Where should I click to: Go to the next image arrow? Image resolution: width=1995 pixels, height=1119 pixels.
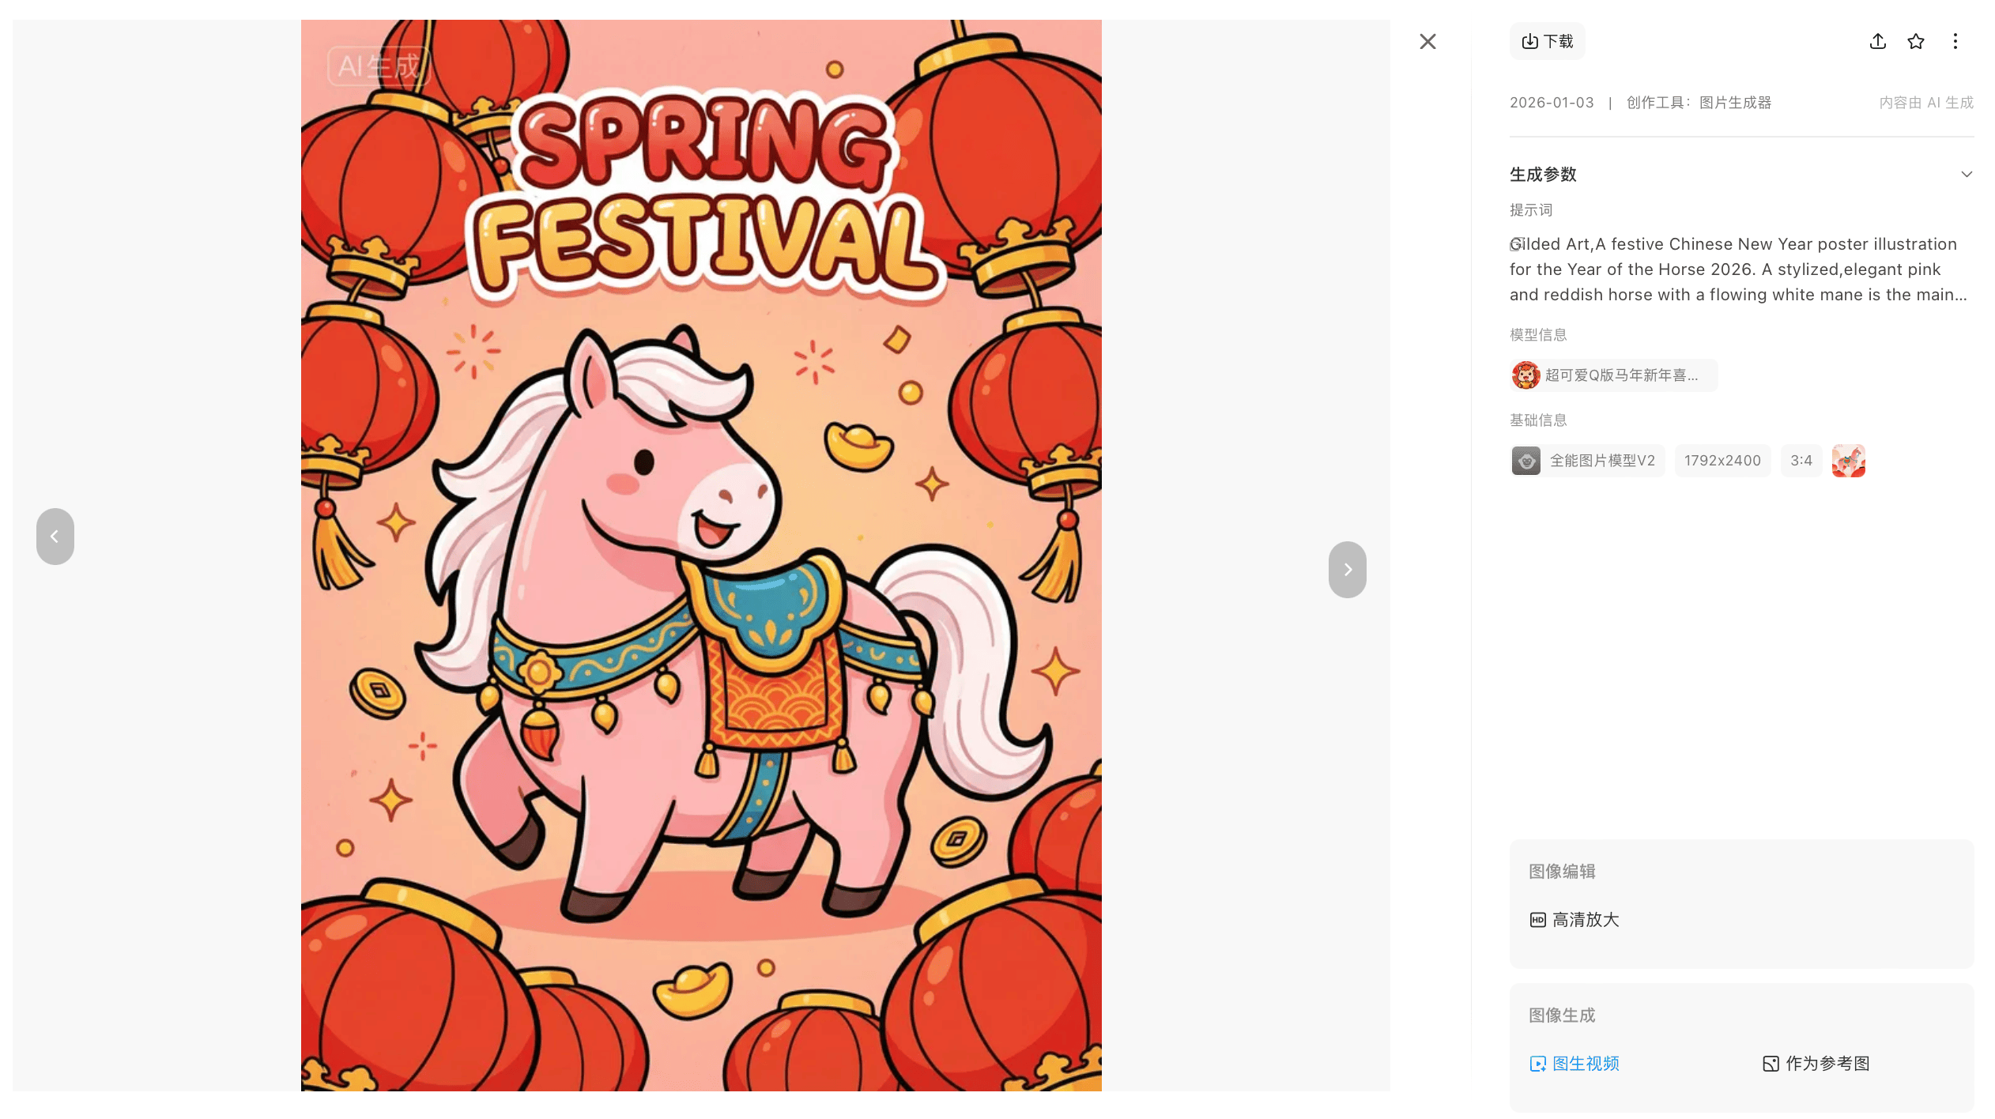tap(1348, 570)
